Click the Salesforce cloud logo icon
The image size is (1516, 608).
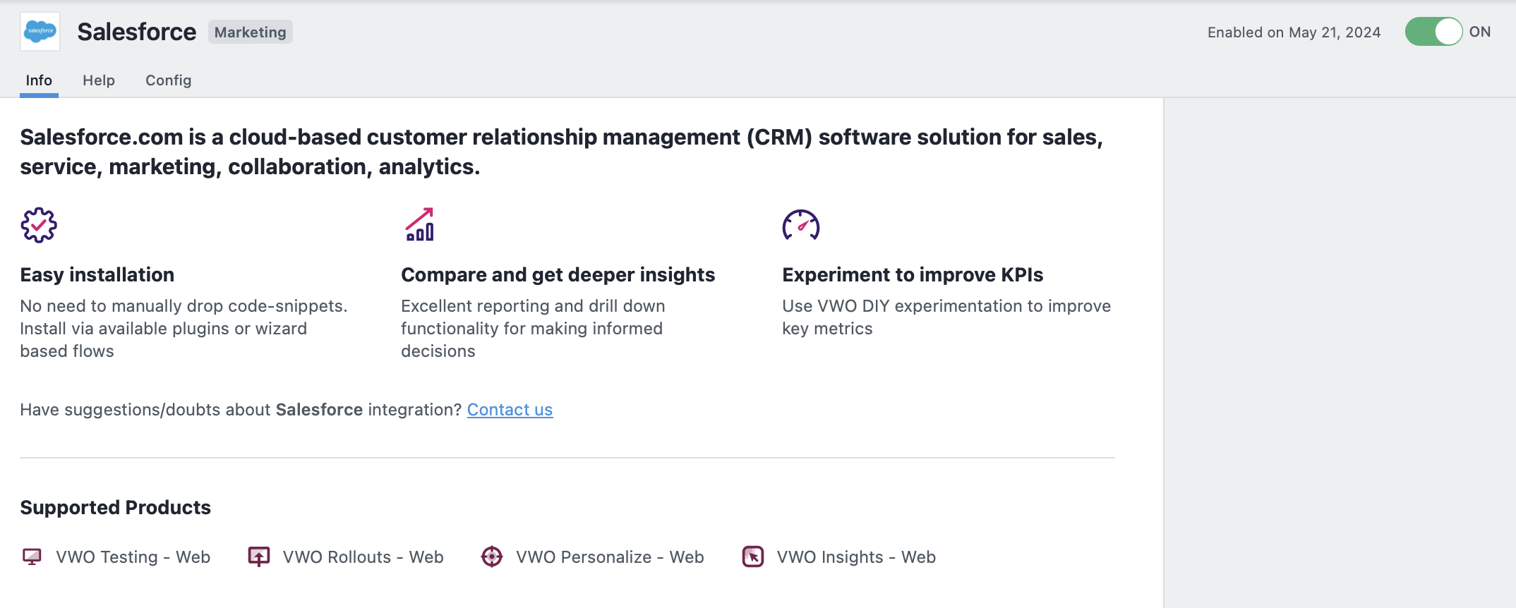(40, 32)
